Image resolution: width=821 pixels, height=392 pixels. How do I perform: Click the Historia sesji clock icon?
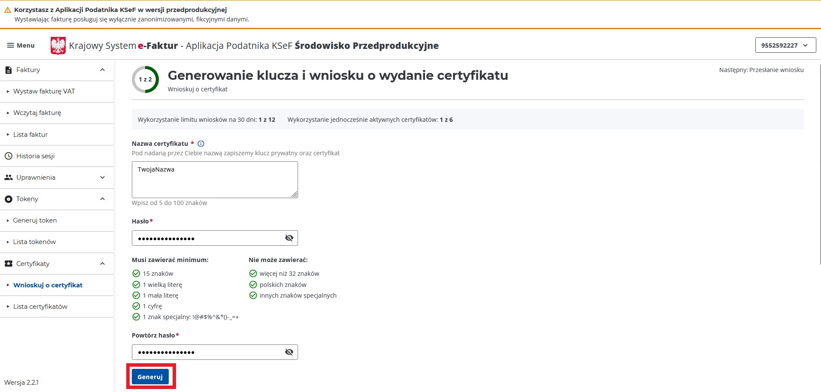(x=9, y=156)
